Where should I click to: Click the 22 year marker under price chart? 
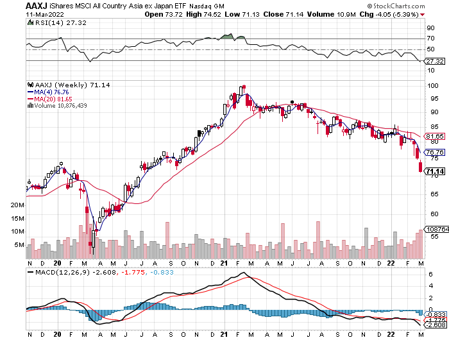tap(391, 263)
